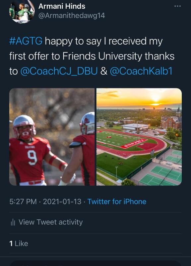Click the Tweet activity bar chart icon
The image size is (191, 266).
(13, 222)
